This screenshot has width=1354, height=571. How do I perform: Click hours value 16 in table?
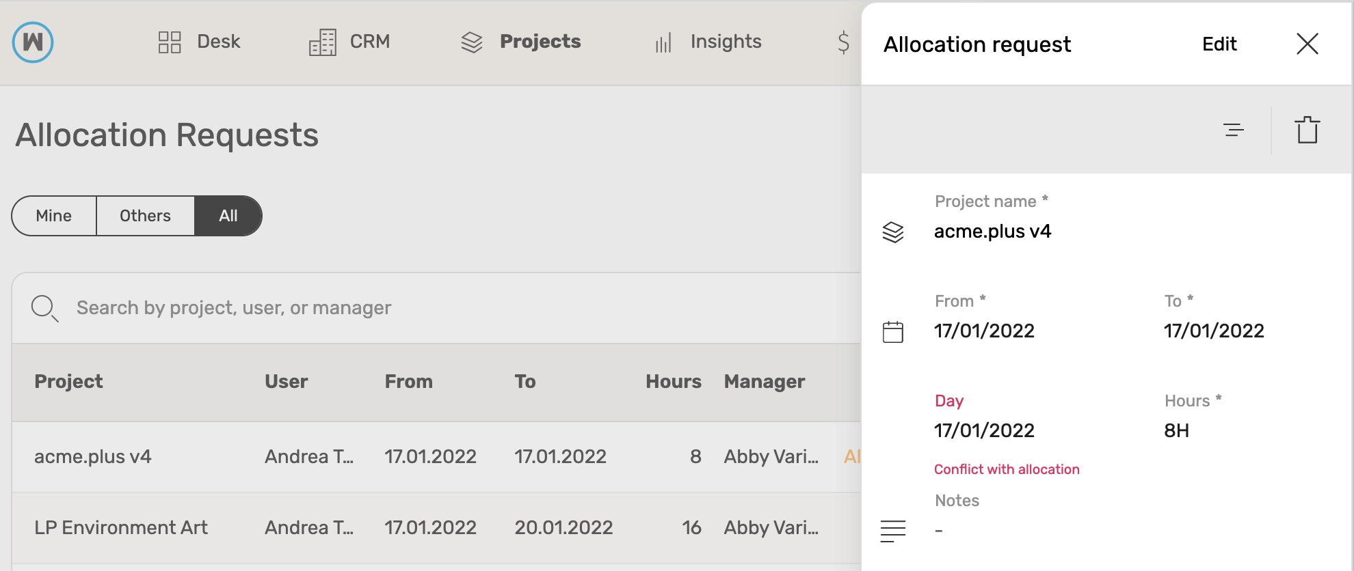691,528
